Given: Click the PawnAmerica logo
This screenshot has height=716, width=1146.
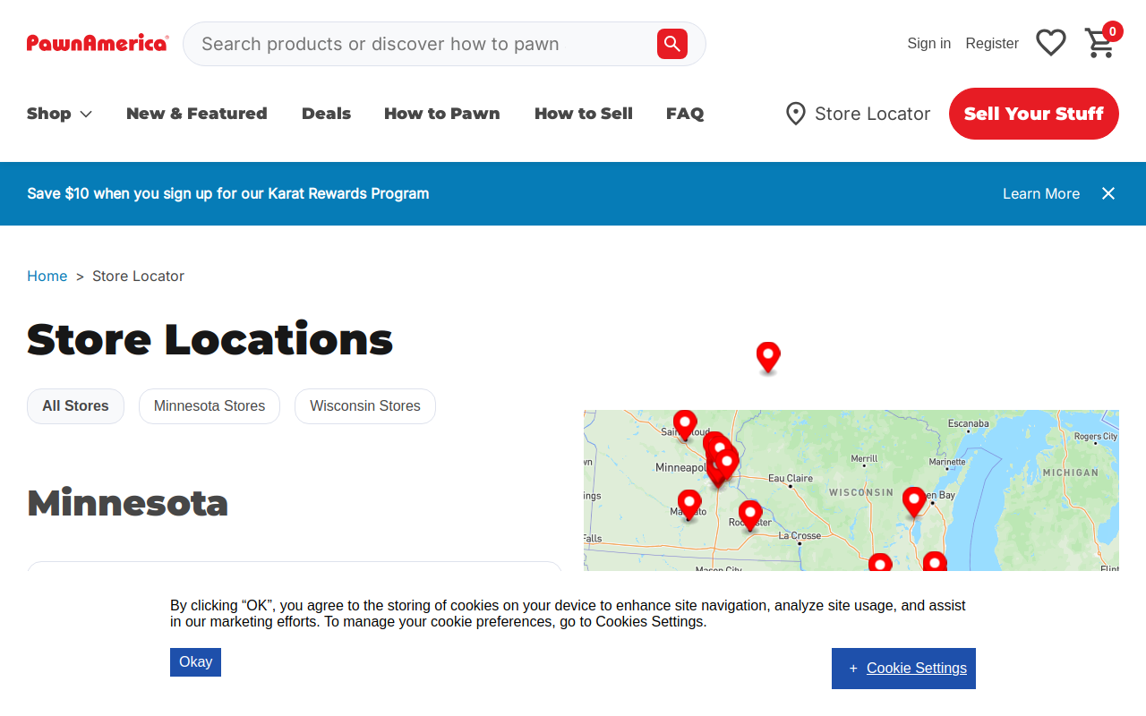Looking at the screenshot, I should click(x=98, y=43).
